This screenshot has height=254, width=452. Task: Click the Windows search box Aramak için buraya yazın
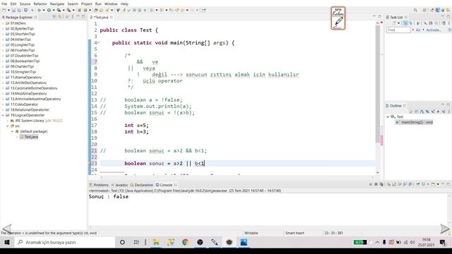coord(65,242)
